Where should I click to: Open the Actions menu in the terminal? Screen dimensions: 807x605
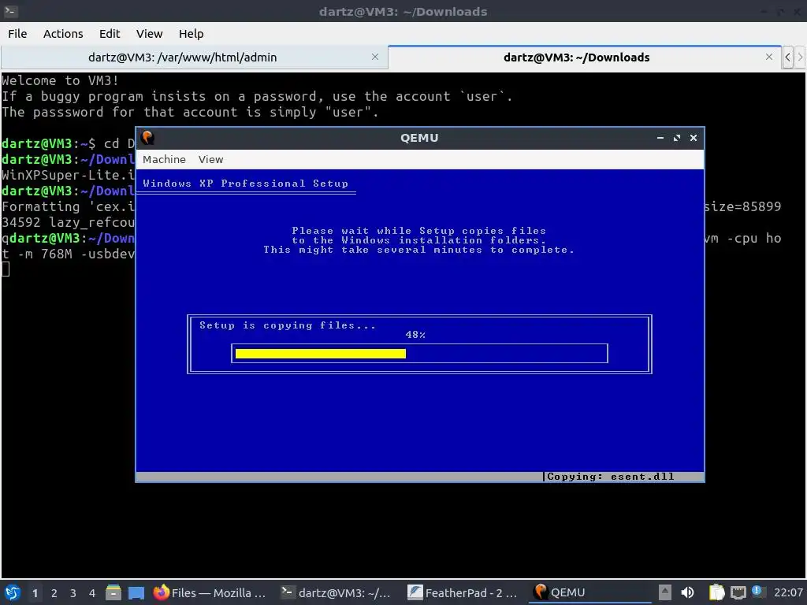click(63, 34)
